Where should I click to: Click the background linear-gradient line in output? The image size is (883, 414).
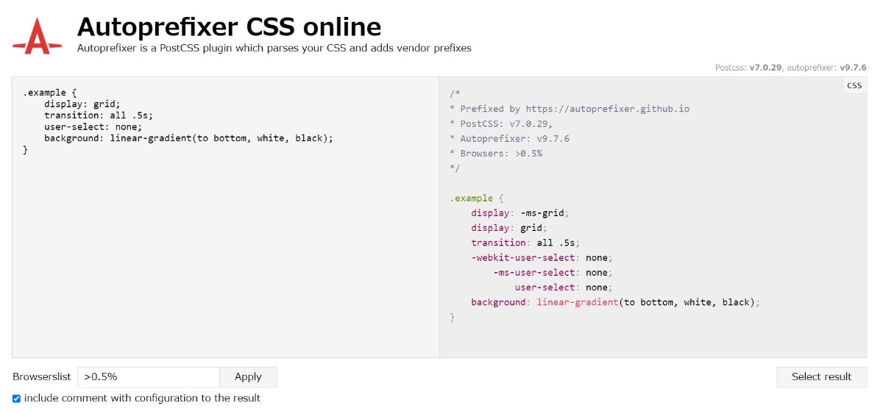click(x=615, y=302)
